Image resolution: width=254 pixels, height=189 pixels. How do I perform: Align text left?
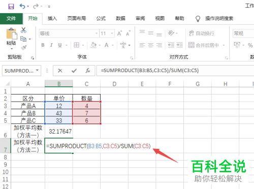(x=142, y=45)
